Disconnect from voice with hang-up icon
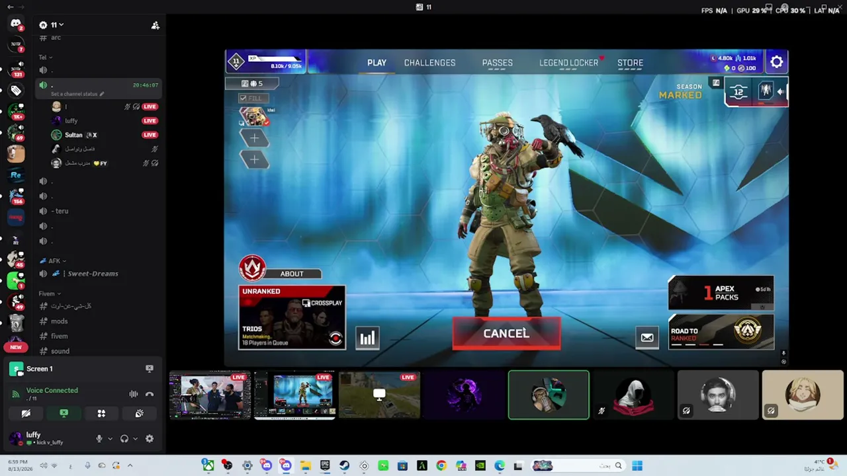This screenshot has width=847, height=476. (x=150, y=394)
